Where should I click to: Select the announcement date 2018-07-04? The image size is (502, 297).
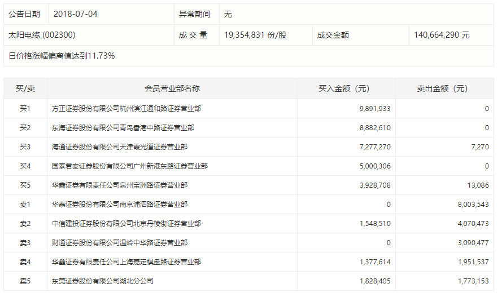[x=76, y=14]
